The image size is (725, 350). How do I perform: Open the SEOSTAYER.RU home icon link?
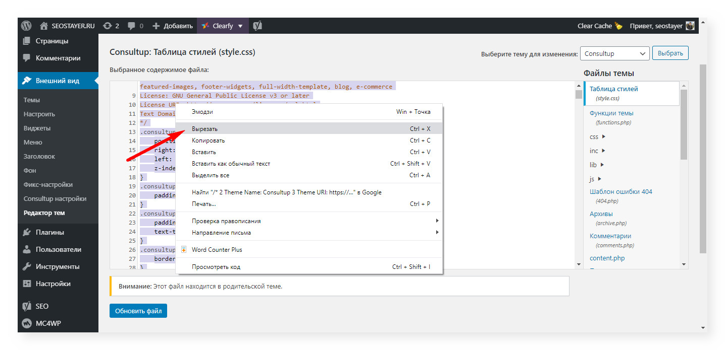click(44, 26)
